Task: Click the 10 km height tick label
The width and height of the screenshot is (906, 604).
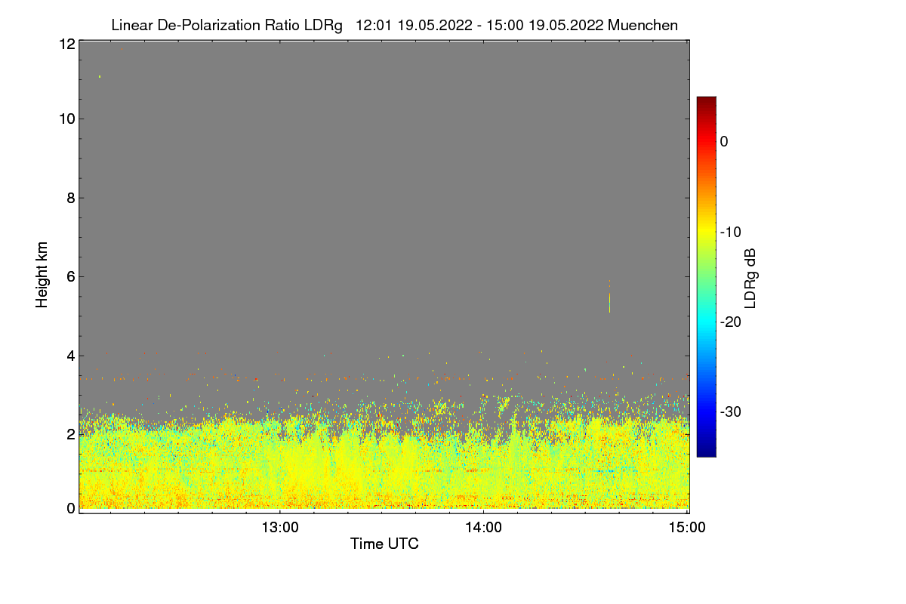Action: 66,119
